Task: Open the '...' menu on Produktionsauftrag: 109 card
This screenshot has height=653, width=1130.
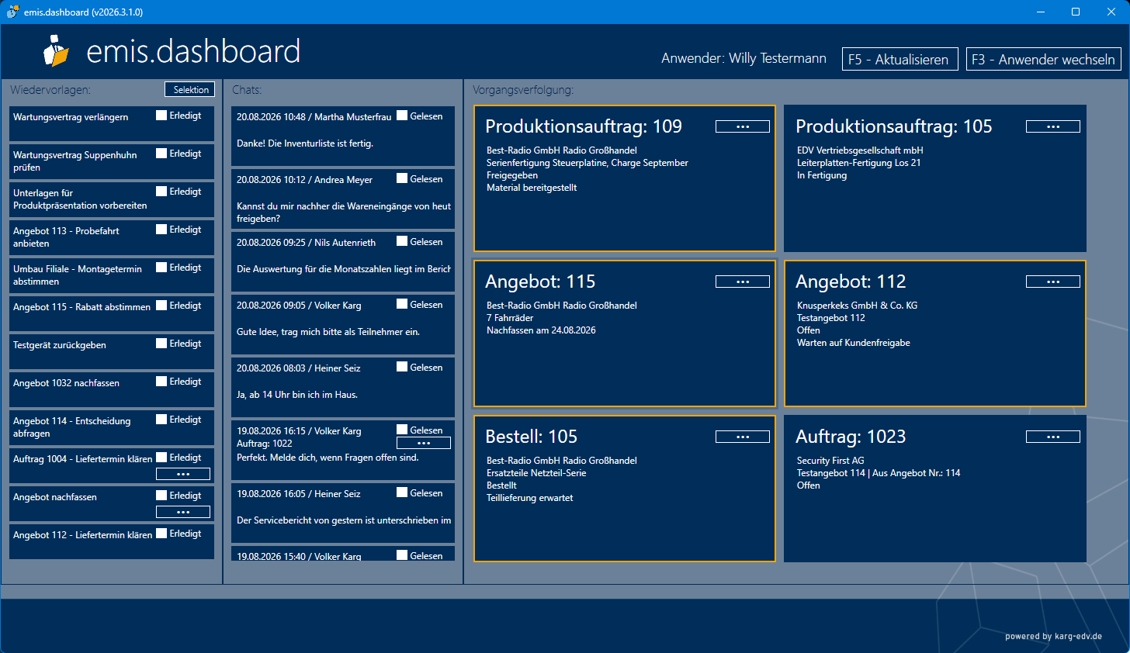Action: click(743, 126)
